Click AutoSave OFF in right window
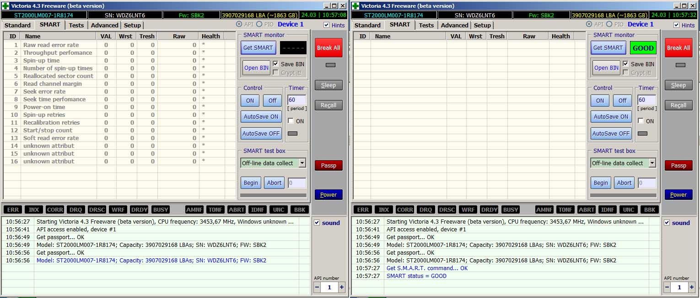This screenshot has width=700, height=298. pos(611,133)
